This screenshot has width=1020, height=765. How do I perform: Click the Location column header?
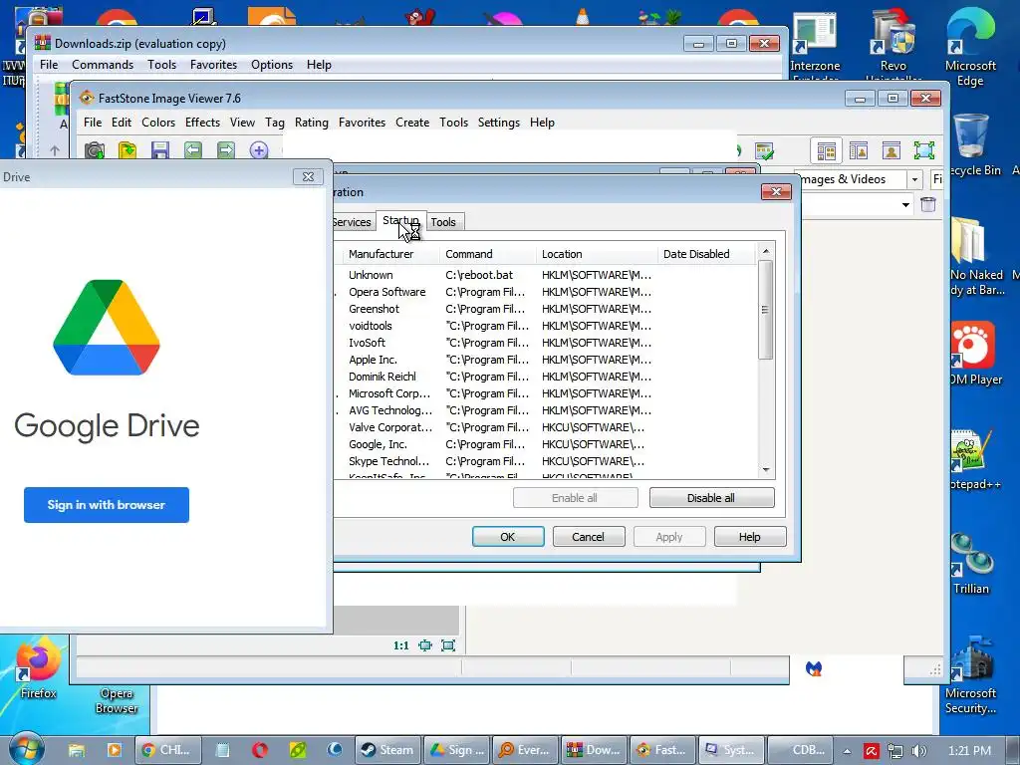598,254
